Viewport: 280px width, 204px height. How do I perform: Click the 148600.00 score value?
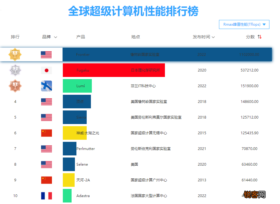tap(249, 102)
